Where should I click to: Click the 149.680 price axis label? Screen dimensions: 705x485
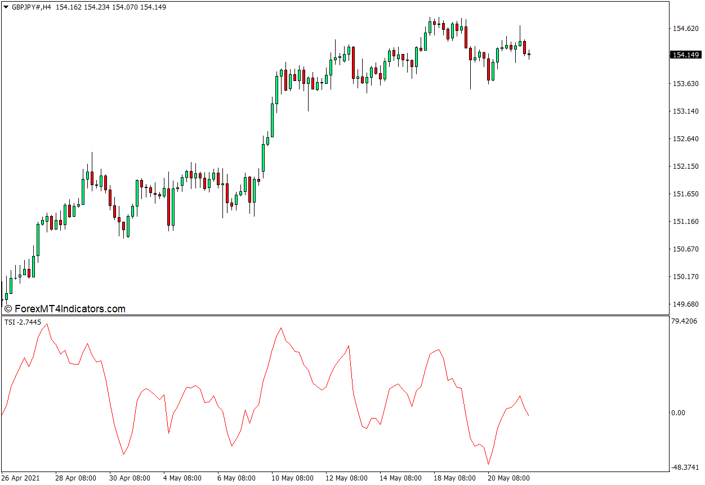(685, 304)
